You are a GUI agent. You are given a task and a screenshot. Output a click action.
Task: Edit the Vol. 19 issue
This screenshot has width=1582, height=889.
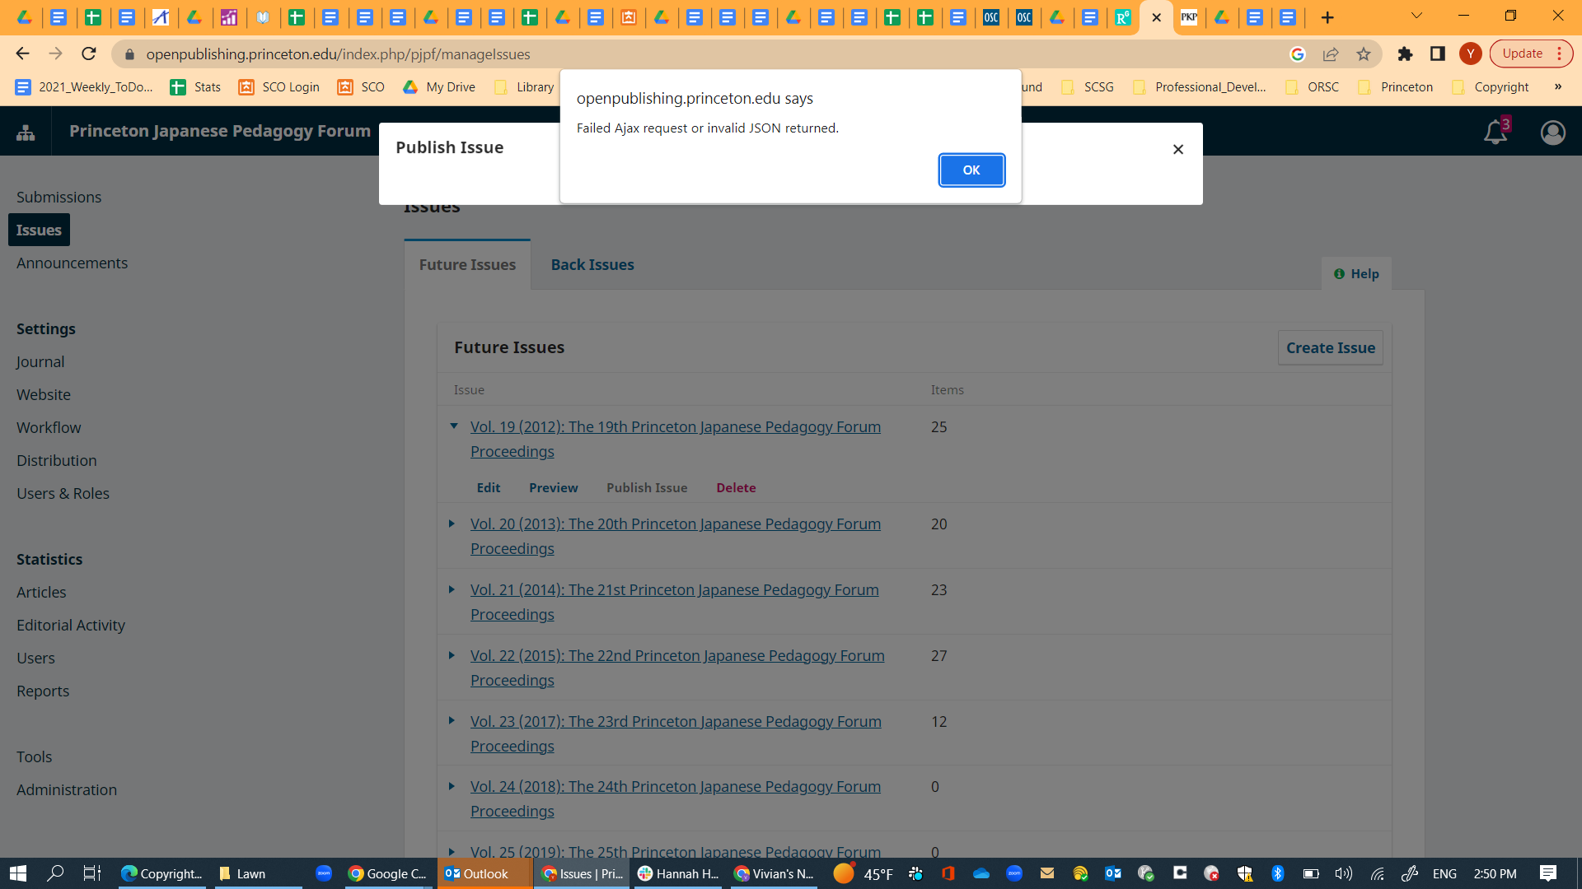tap(489, 487)
